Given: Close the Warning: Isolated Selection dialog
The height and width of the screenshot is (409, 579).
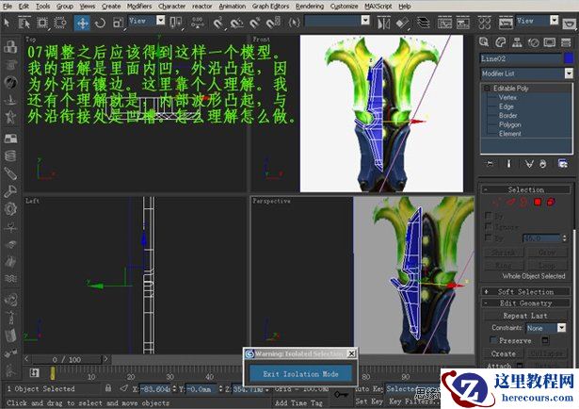Looking at the screenshot, I should click(352, 353).
